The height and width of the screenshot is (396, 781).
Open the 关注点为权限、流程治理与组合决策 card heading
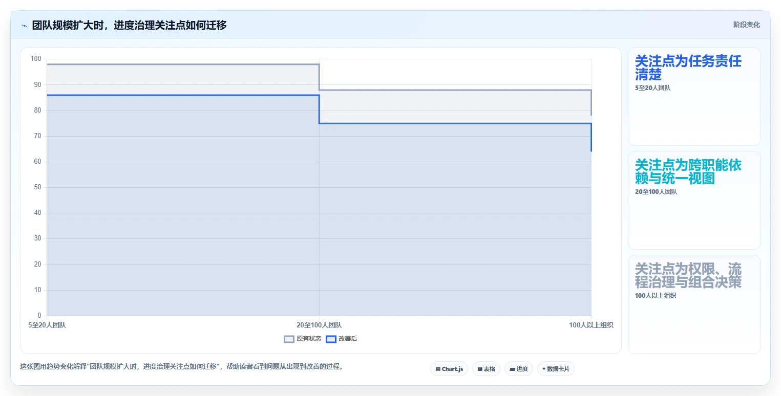coord(688,276)
